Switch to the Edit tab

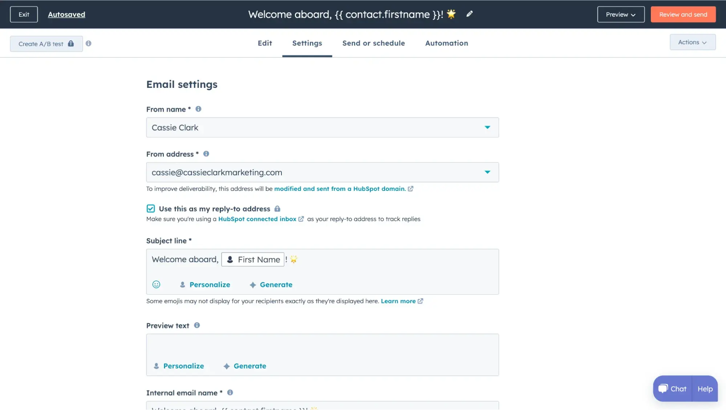point(264,43)
